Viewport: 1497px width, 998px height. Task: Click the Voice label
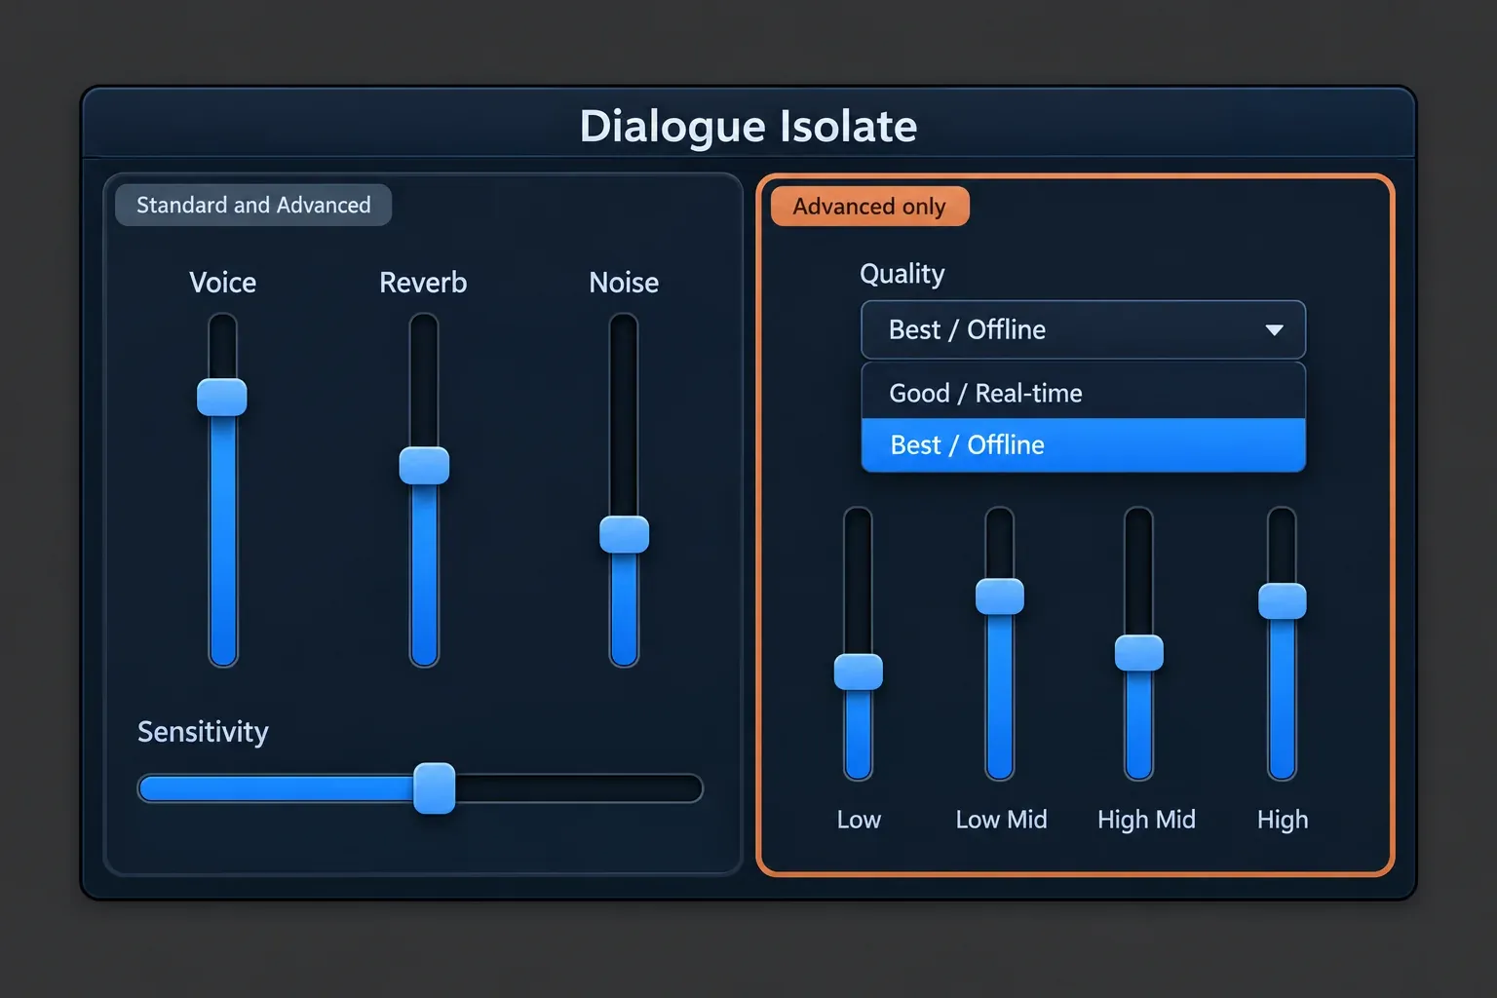[x=222, y=283]
